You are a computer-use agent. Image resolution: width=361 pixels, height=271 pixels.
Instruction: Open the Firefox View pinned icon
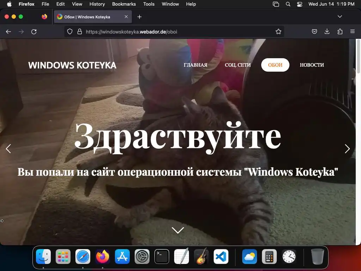[44, 17]
